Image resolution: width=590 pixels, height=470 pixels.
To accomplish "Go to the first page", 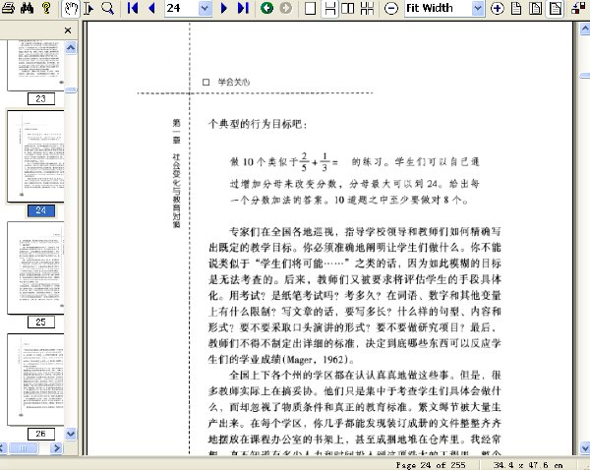I will click(133, 8).
